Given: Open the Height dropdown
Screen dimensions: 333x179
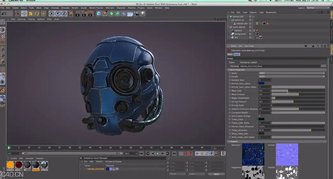Looking at the screenshot, I should click(x=292, y=76).
